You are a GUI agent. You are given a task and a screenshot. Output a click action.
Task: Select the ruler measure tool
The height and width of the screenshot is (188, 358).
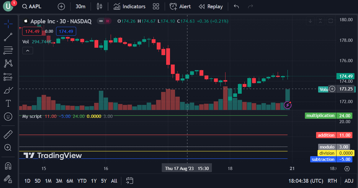[8, 134]
